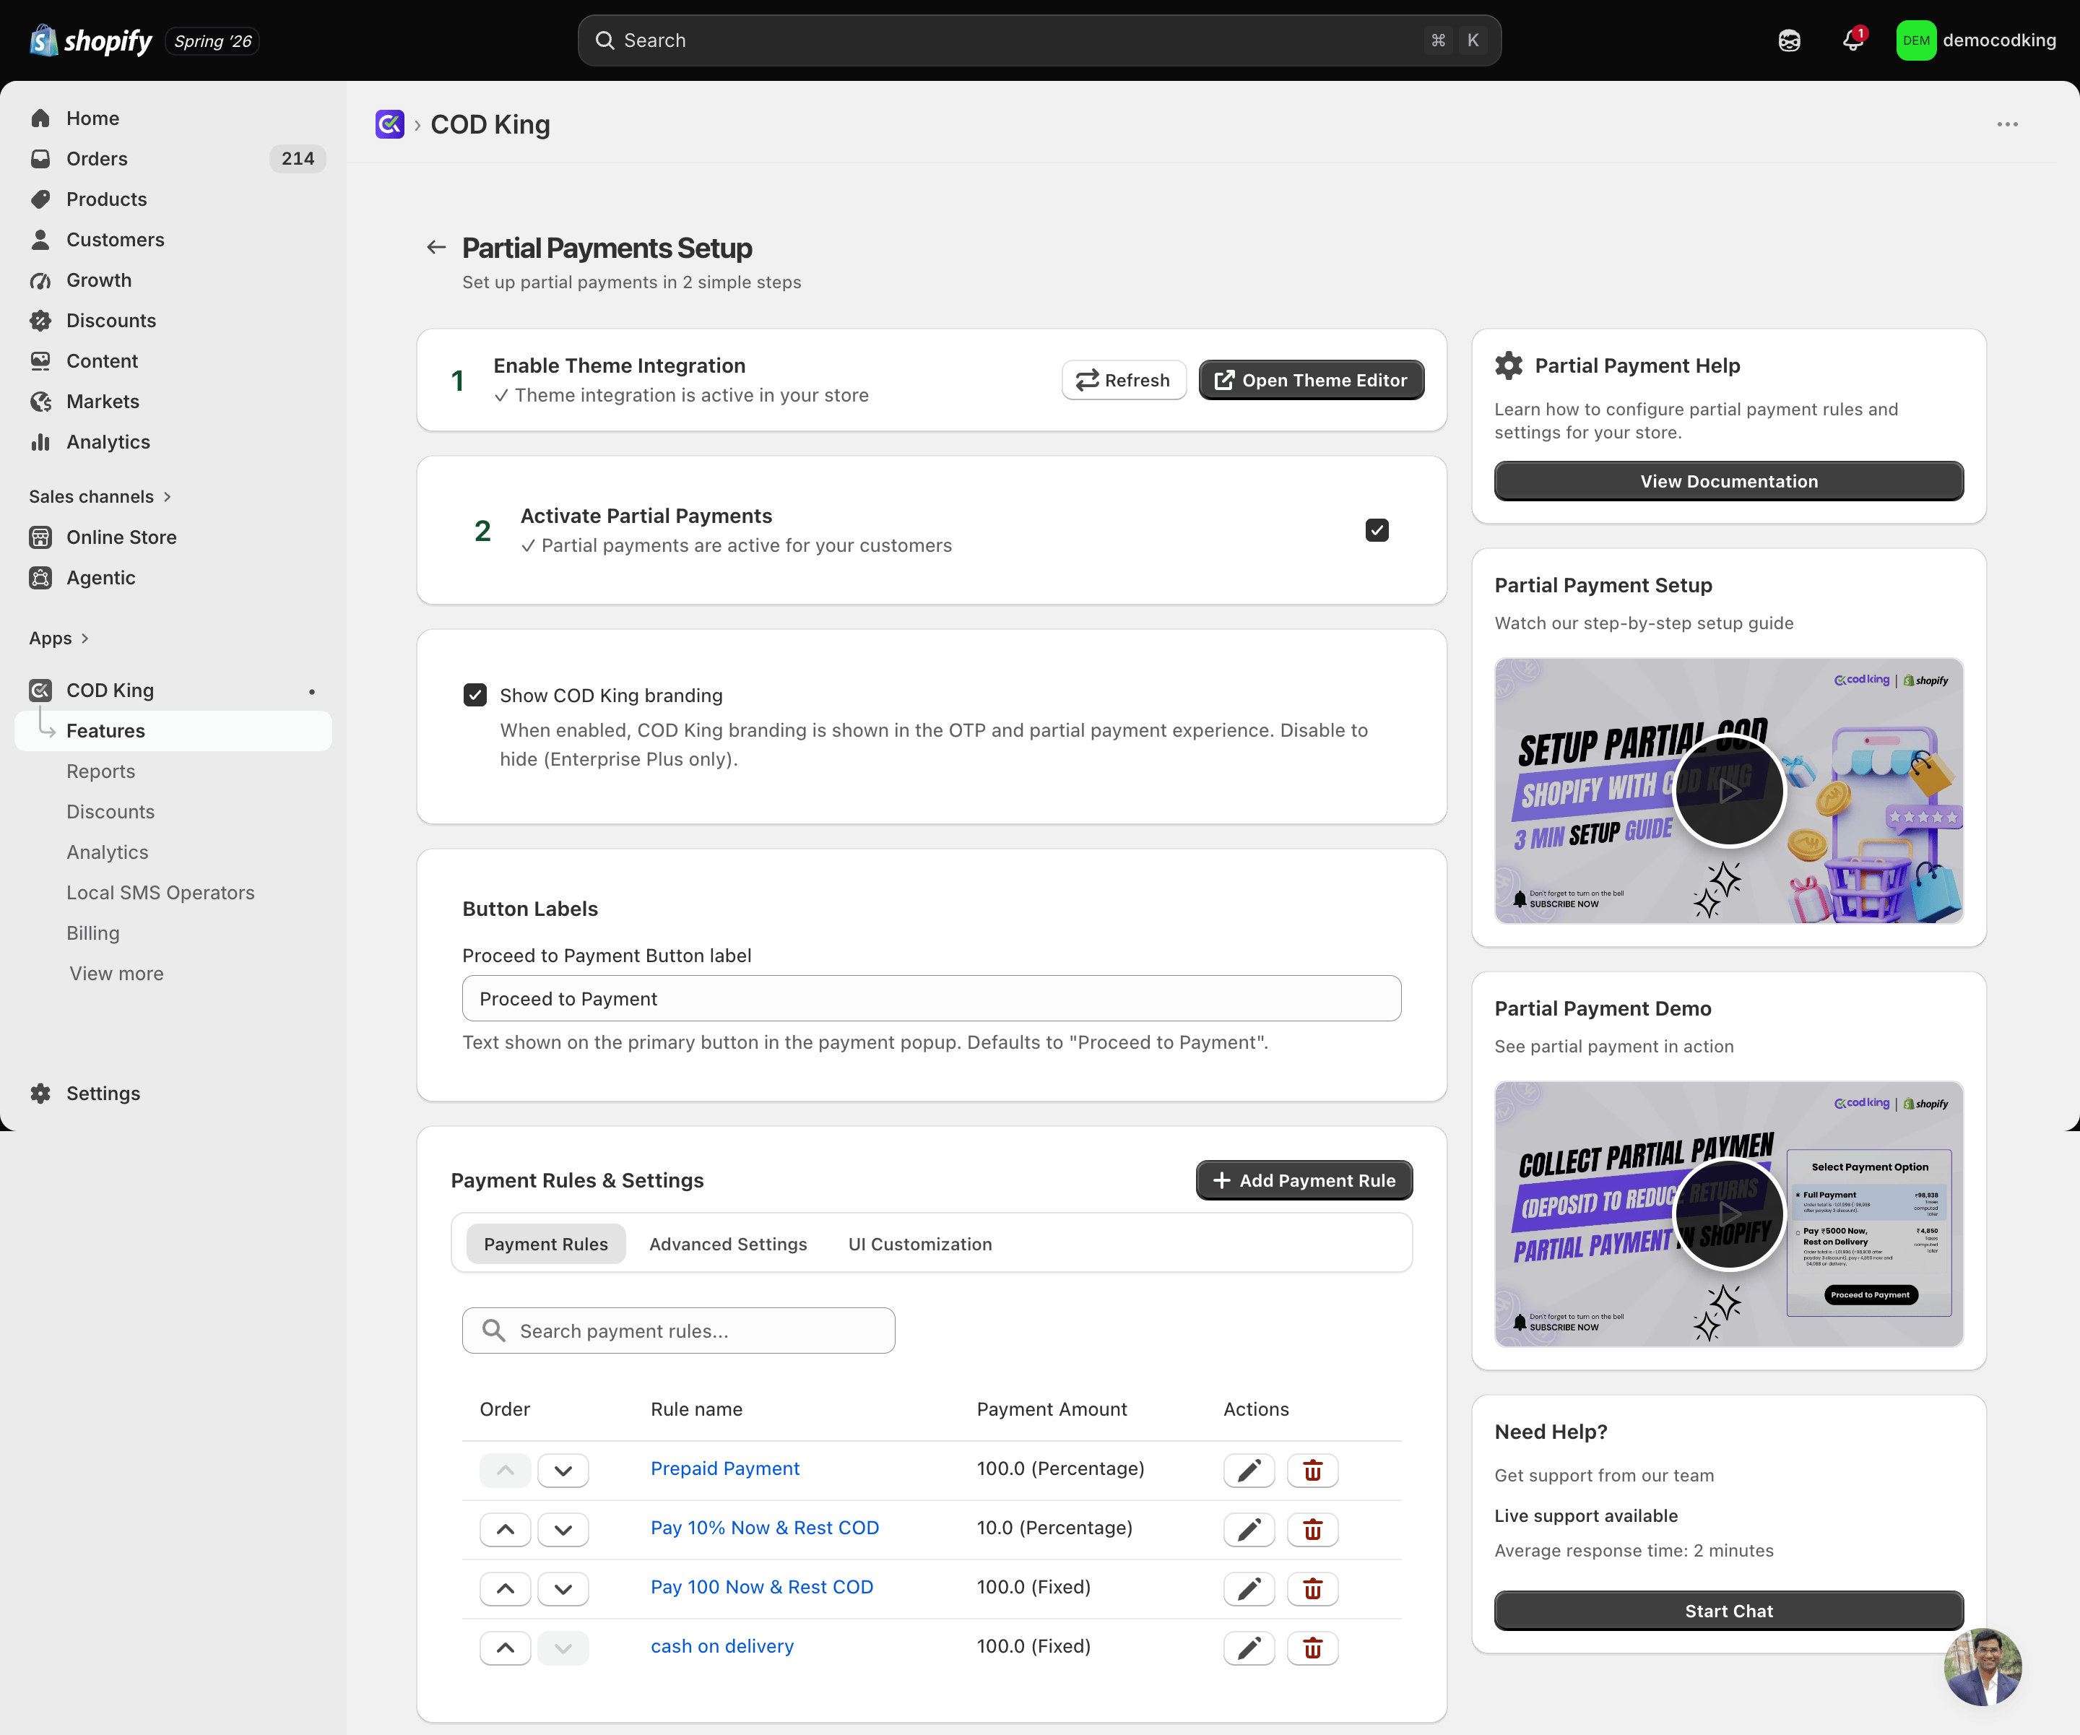Click the Agentic channel icon
This screenshot has height=1735, width=2080.
(40, 579)
